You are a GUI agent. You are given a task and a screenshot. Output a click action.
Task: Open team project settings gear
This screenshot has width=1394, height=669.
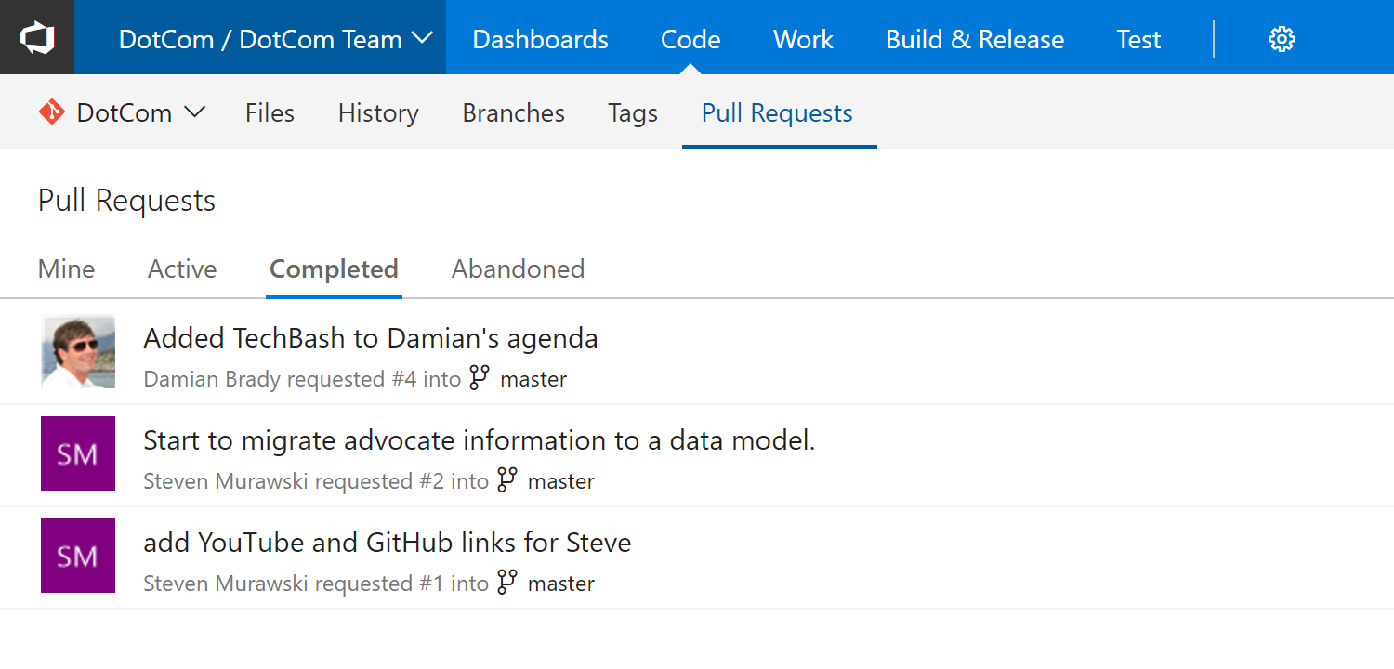click(x=1281, y=38)
